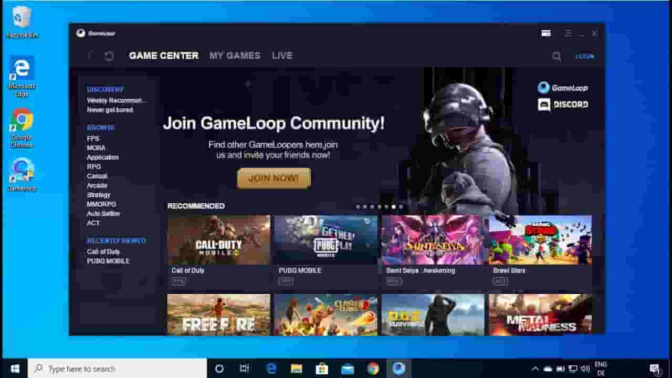Image resolution: width=672 pixels, height=378 pixels.
Task: Click the GameLoop community logo on banner
Action: (563, 88)
